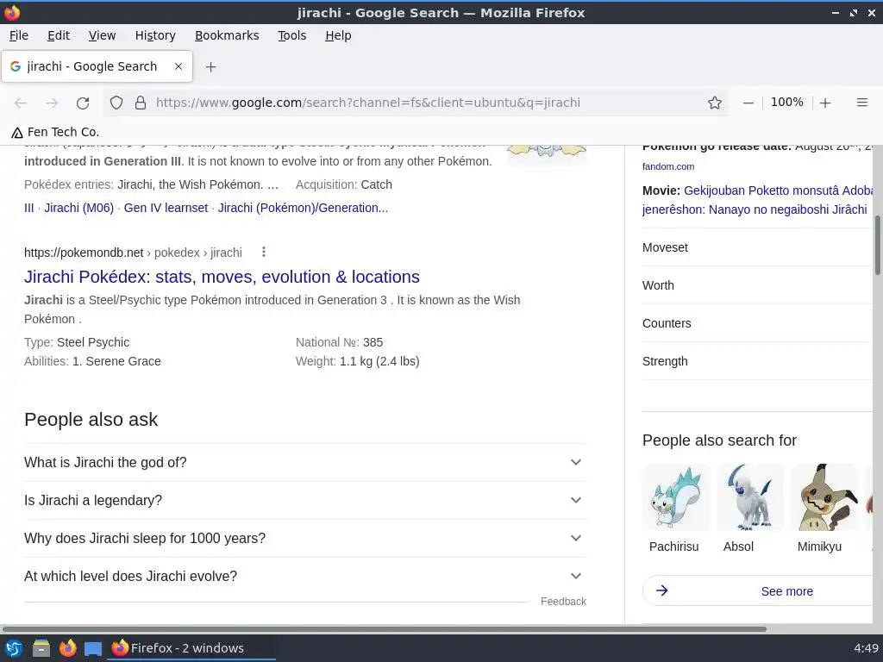Open the View menu
Screen dimensions: 883x662
(x=102, y=35)
